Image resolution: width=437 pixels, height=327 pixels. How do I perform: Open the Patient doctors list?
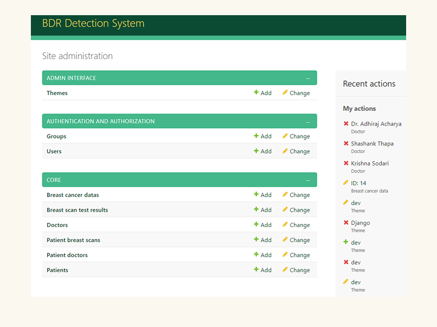[67, 255]
